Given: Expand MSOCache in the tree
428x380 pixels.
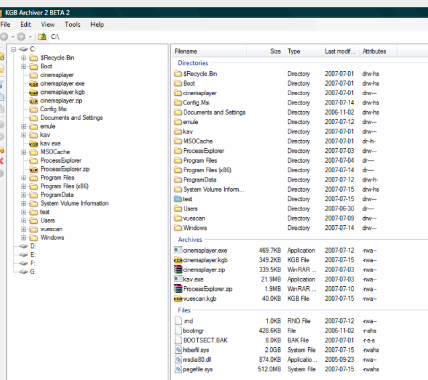Looking at the screenshot, I should pos(23,152).
